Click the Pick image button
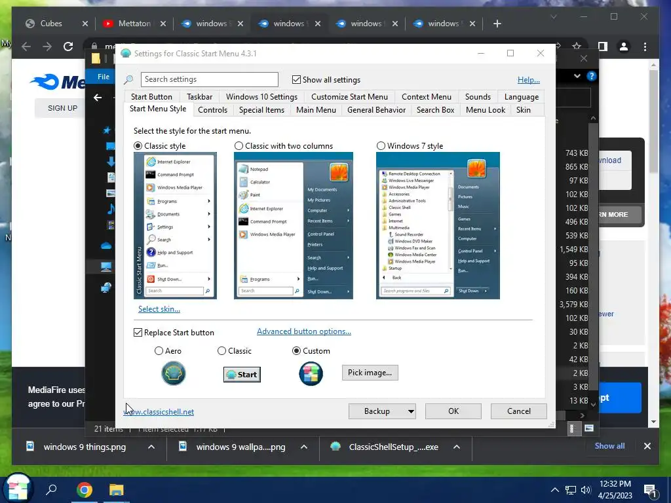This screenshot has width=671, height=503. click(x=370, y=373)
